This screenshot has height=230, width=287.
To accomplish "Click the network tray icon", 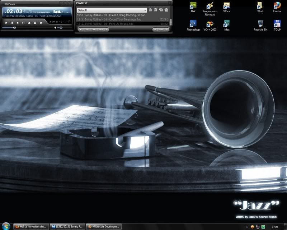I will pyautogui.click(x=258, y=227).
